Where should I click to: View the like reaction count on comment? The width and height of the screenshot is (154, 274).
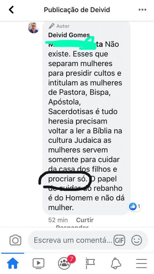click(135, 207)
